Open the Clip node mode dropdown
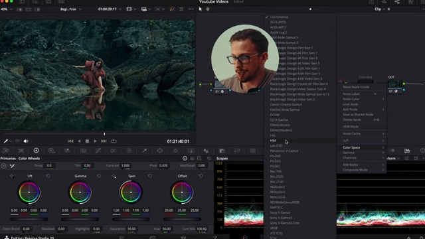 click(x=380, y=9)
